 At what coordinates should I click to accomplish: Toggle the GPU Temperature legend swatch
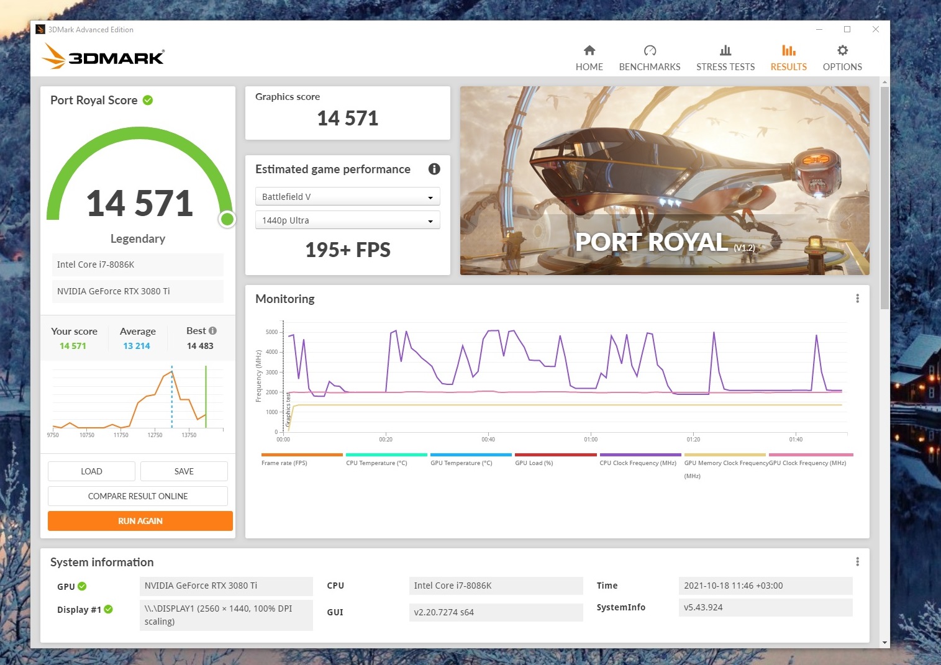471,455
